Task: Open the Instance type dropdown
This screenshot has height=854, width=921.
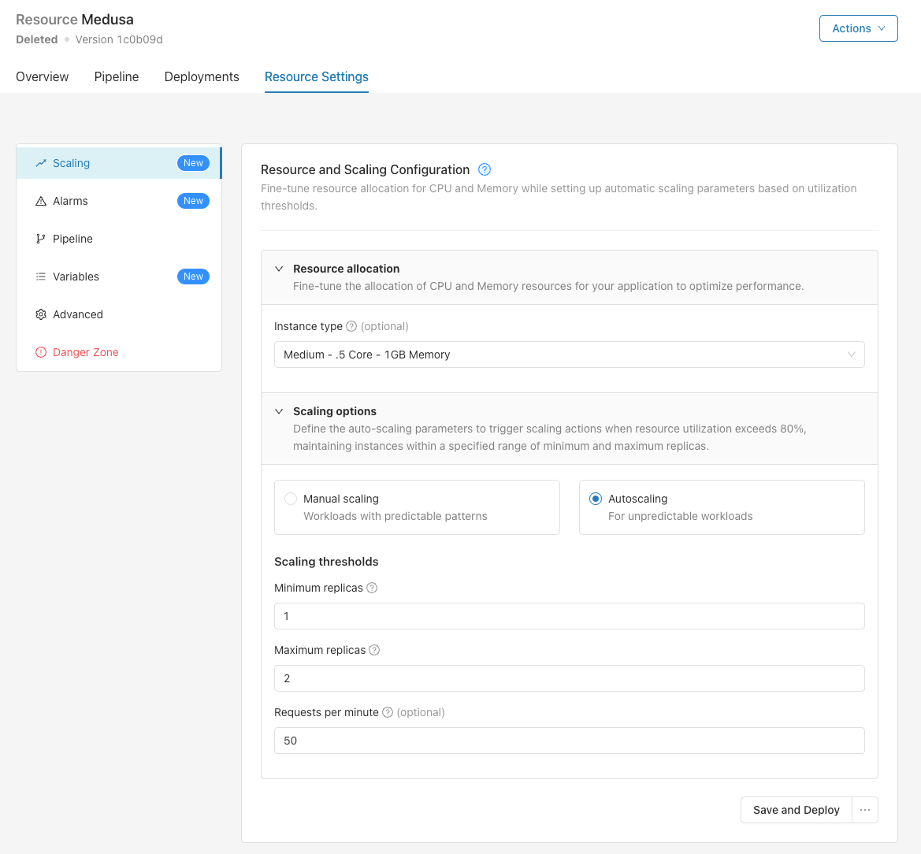Action: [x=569, y=355]
